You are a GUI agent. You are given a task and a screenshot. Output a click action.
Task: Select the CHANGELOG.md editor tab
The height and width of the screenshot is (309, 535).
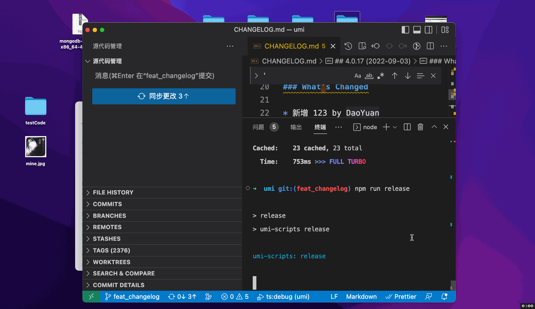(295, 46)
